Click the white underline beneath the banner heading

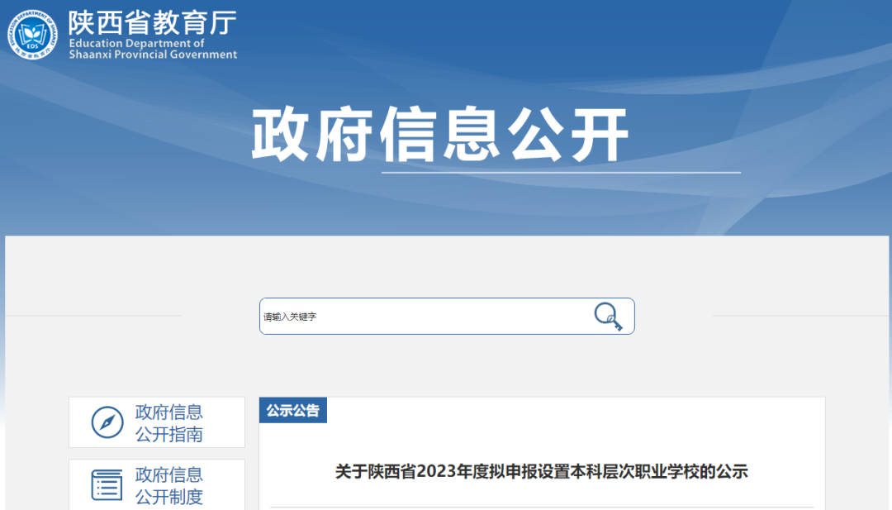561,172
